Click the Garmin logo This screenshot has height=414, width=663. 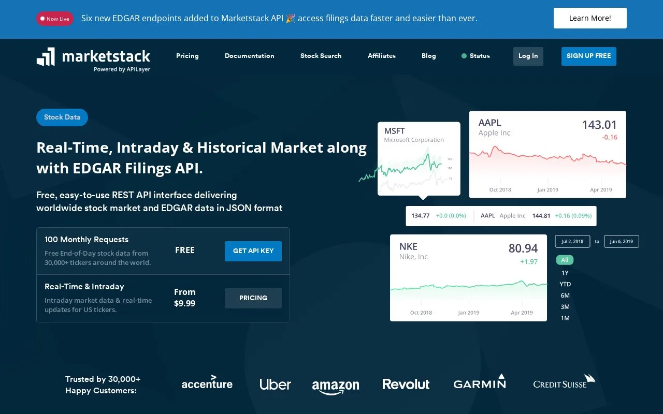coord(480,382)
